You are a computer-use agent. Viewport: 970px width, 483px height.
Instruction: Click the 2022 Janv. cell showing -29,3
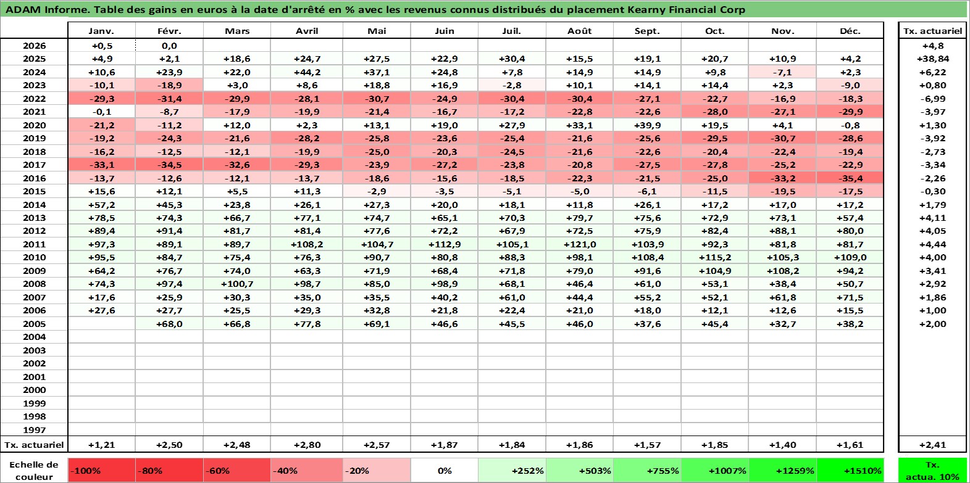tap(102, 99)
